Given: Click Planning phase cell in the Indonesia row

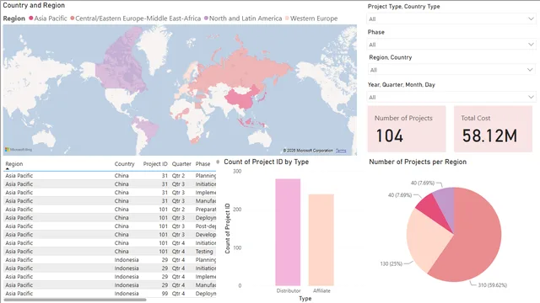Looking at the screenshot, I should (206, 260).
